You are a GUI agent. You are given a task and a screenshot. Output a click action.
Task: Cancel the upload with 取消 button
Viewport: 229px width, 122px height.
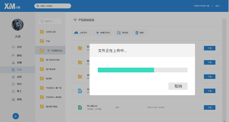tap(178, 86)
